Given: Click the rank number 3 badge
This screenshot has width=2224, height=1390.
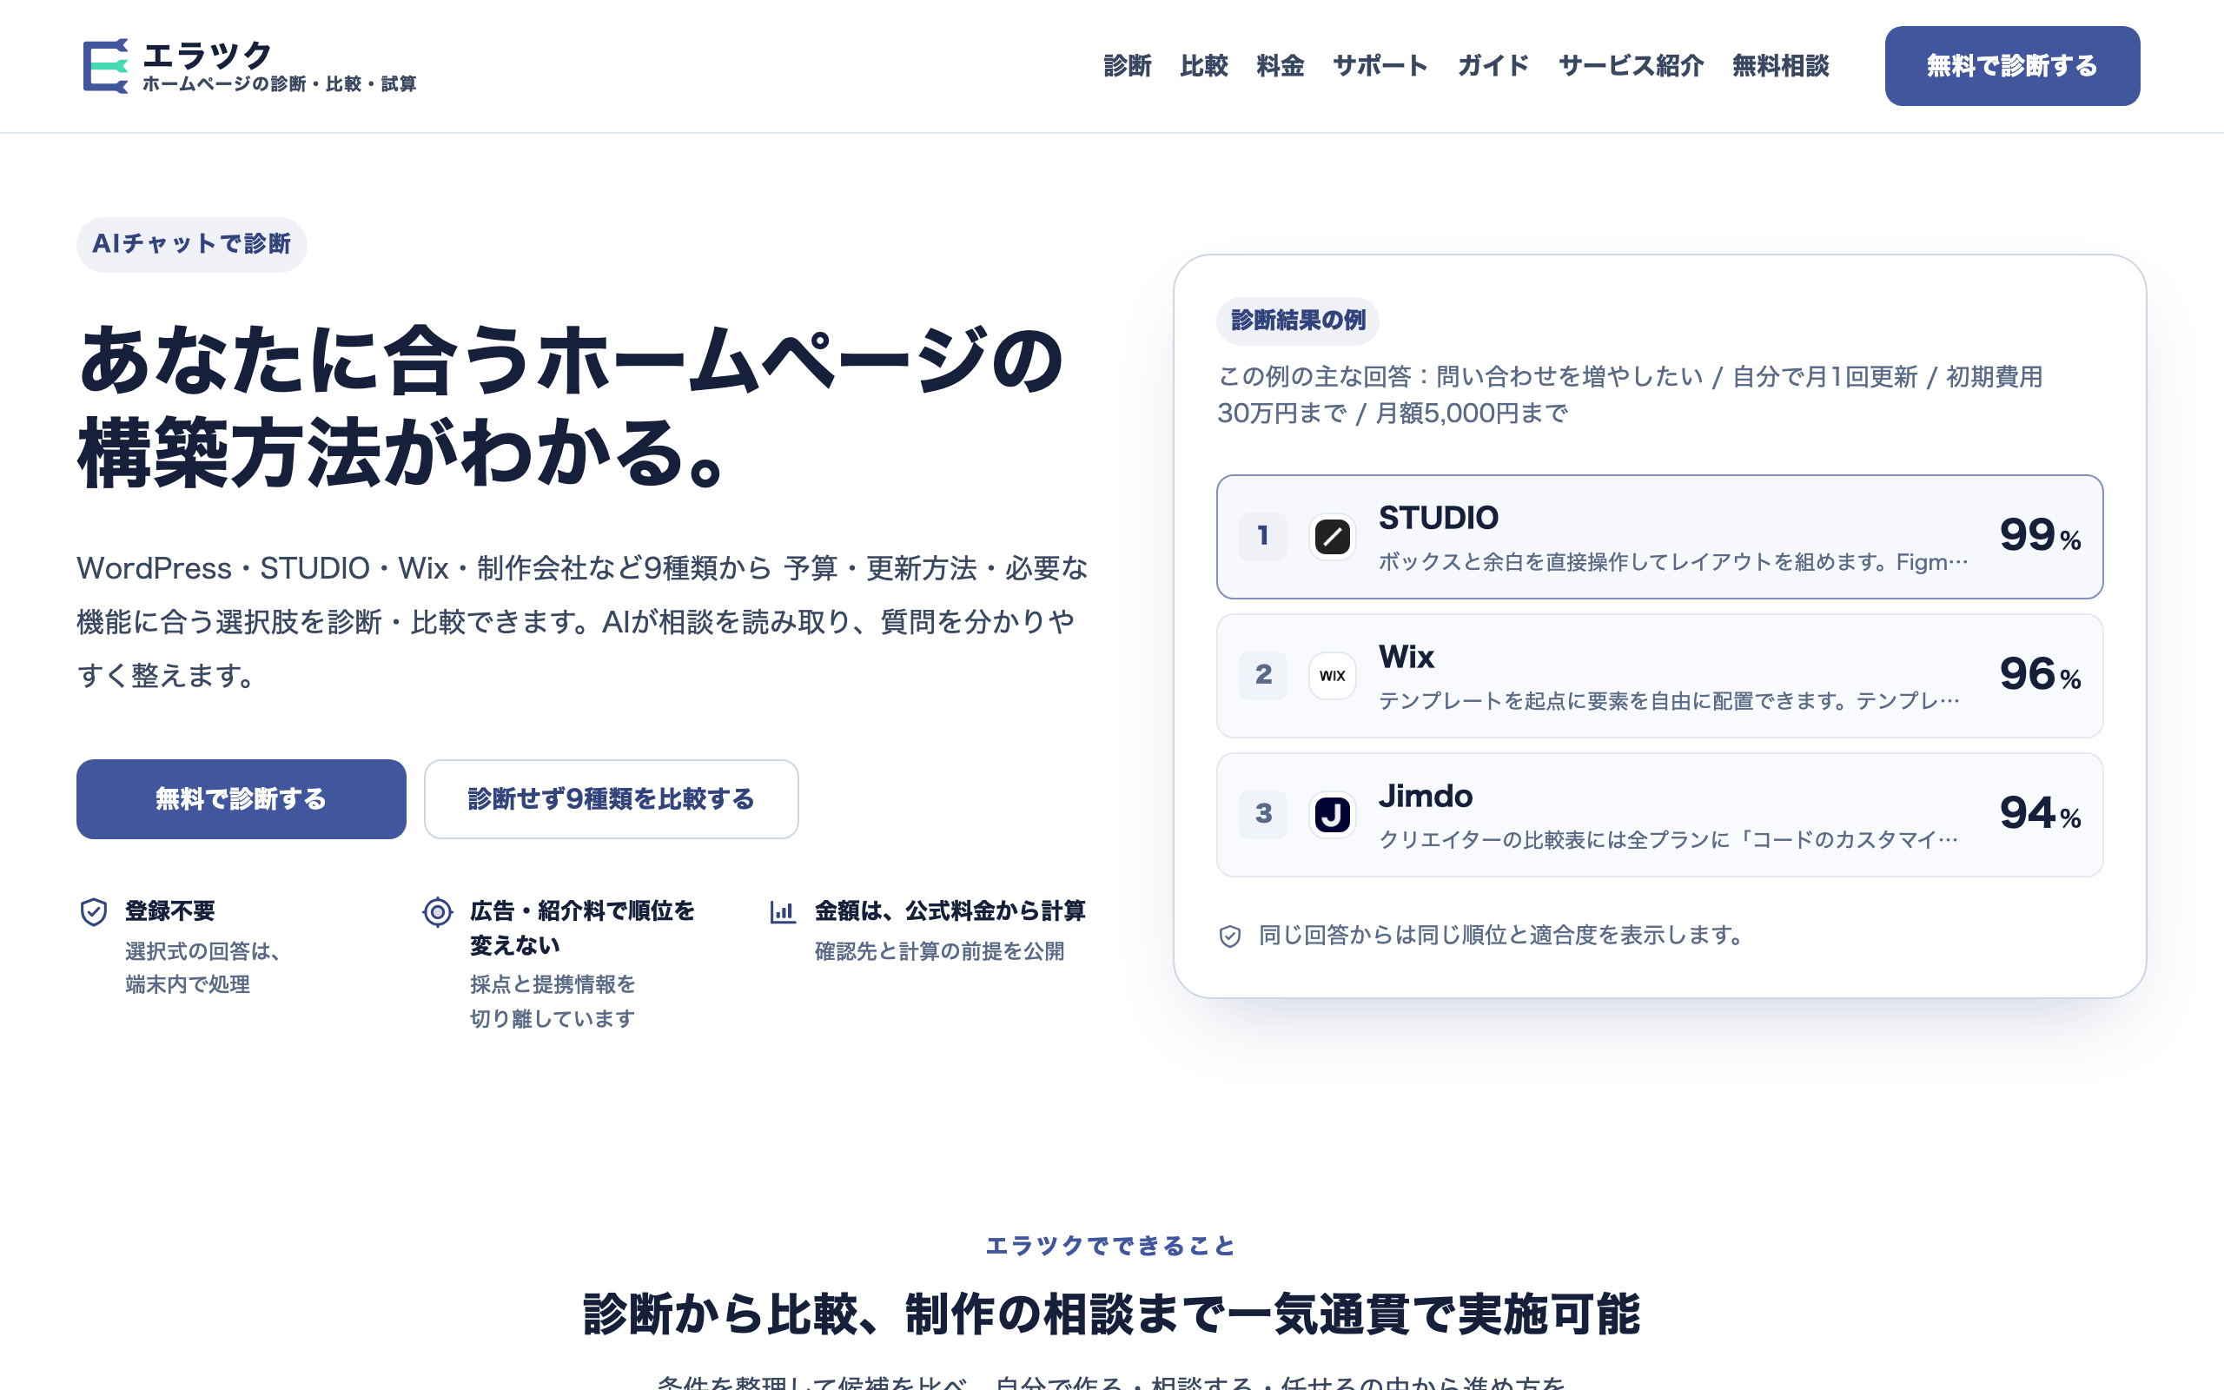Looking at the screenshot, I should point(1262,815).
